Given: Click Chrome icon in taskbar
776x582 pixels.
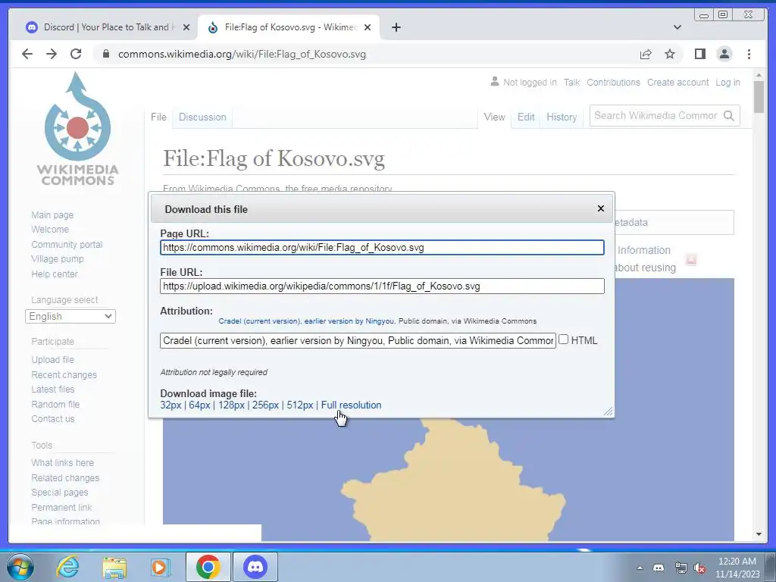Looking at the screenshot, I should (x=208, y=567).
